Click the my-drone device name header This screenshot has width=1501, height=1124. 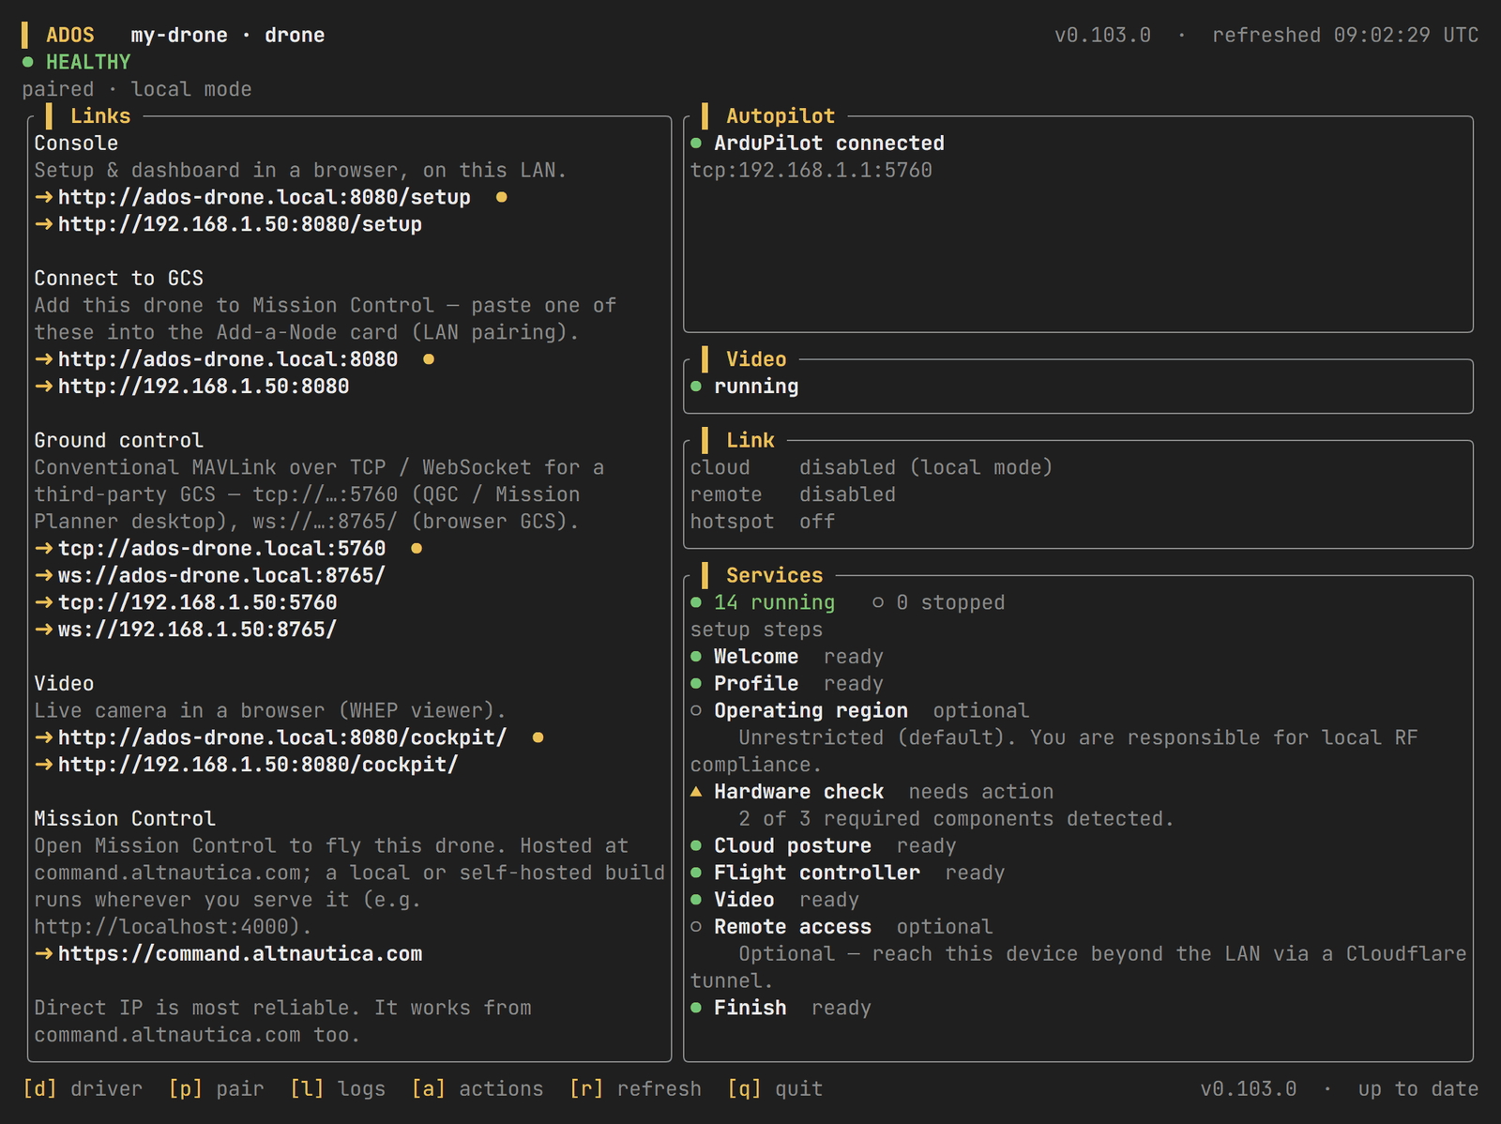179,35
